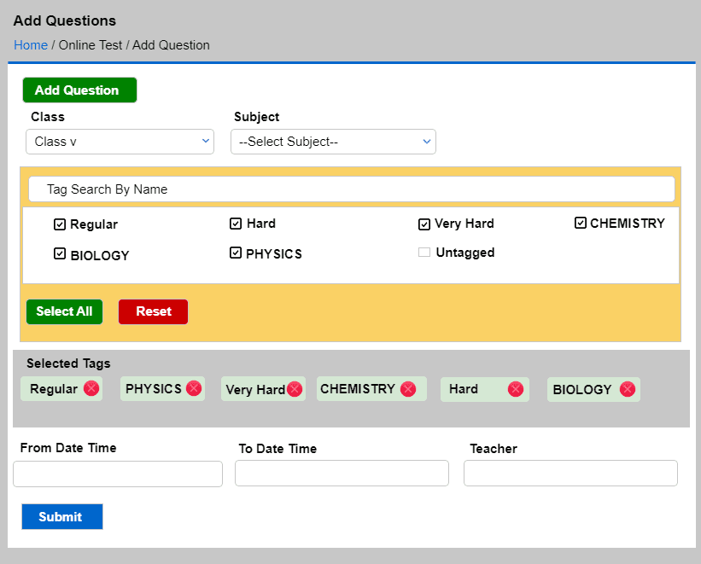Submit the form with Submit button
This screenshot has width=701, height=564.
pyautogui.click(x=62, y=516)
